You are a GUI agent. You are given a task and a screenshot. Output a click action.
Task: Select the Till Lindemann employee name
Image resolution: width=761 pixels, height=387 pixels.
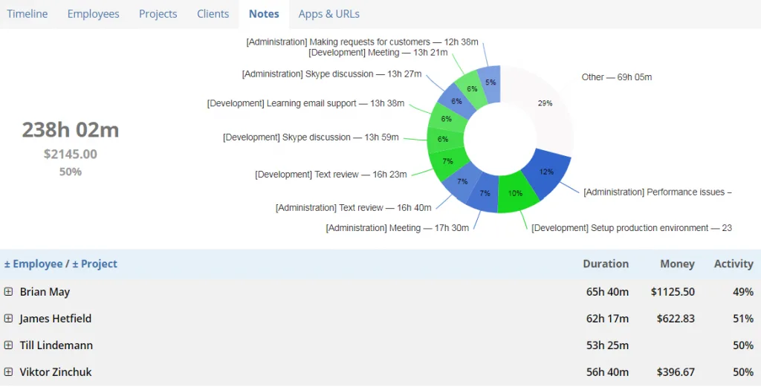click(x=56, y=345)
